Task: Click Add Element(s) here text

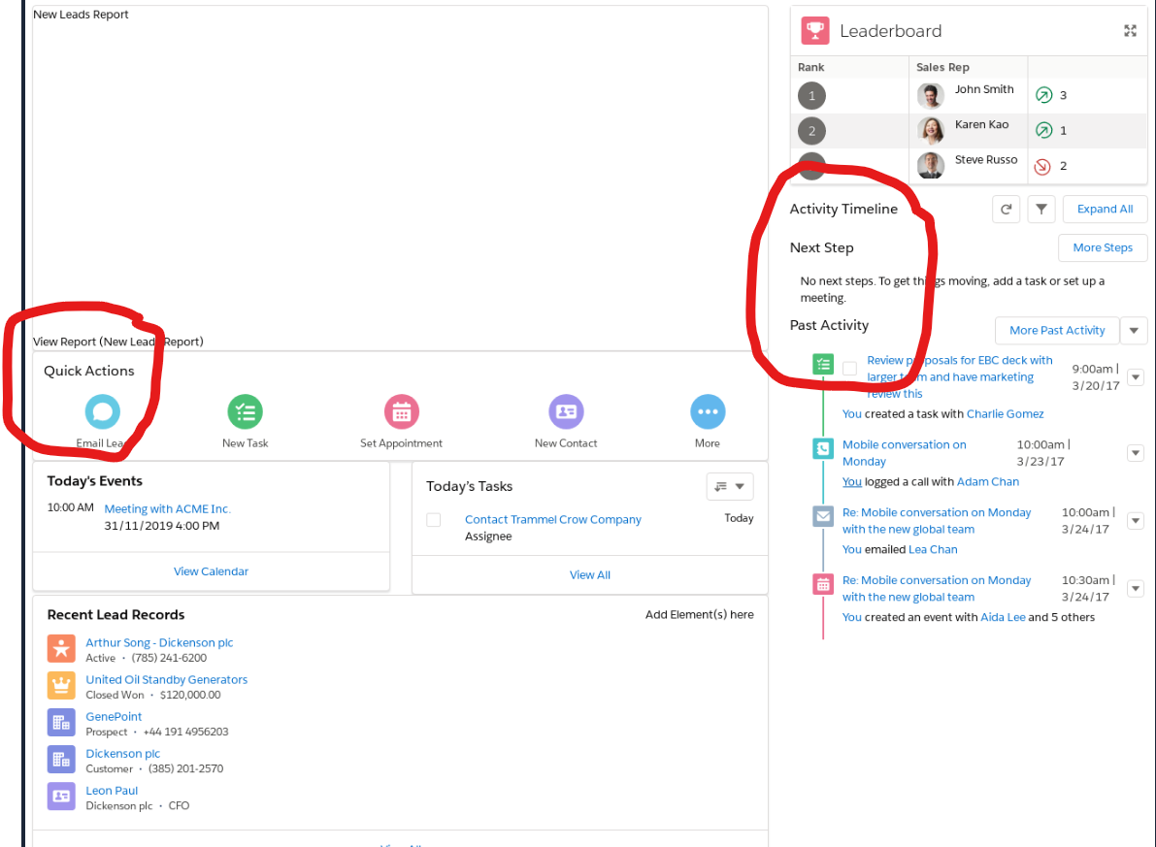Action: [x=700, y=614]
